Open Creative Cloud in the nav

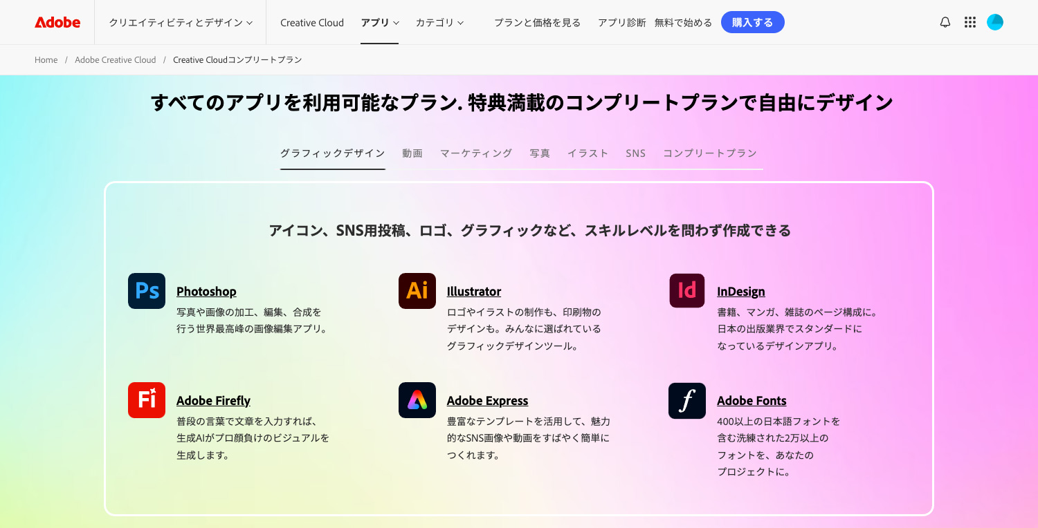pyautogui.click(x=312, y=22)
